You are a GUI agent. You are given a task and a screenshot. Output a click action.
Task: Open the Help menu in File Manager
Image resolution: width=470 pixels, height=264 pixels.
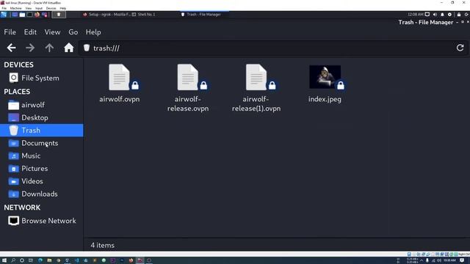click(93, 32)
